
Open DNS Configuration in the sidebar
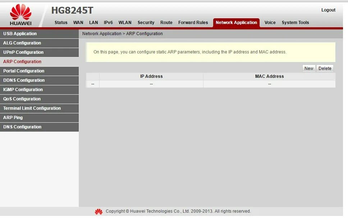[39, 127]
